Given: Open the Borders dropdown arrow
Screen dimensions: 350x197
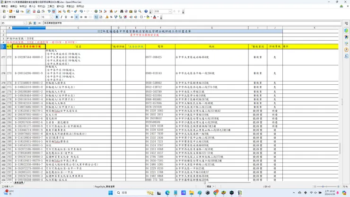Looking at the screenshot, I should 145,17.
